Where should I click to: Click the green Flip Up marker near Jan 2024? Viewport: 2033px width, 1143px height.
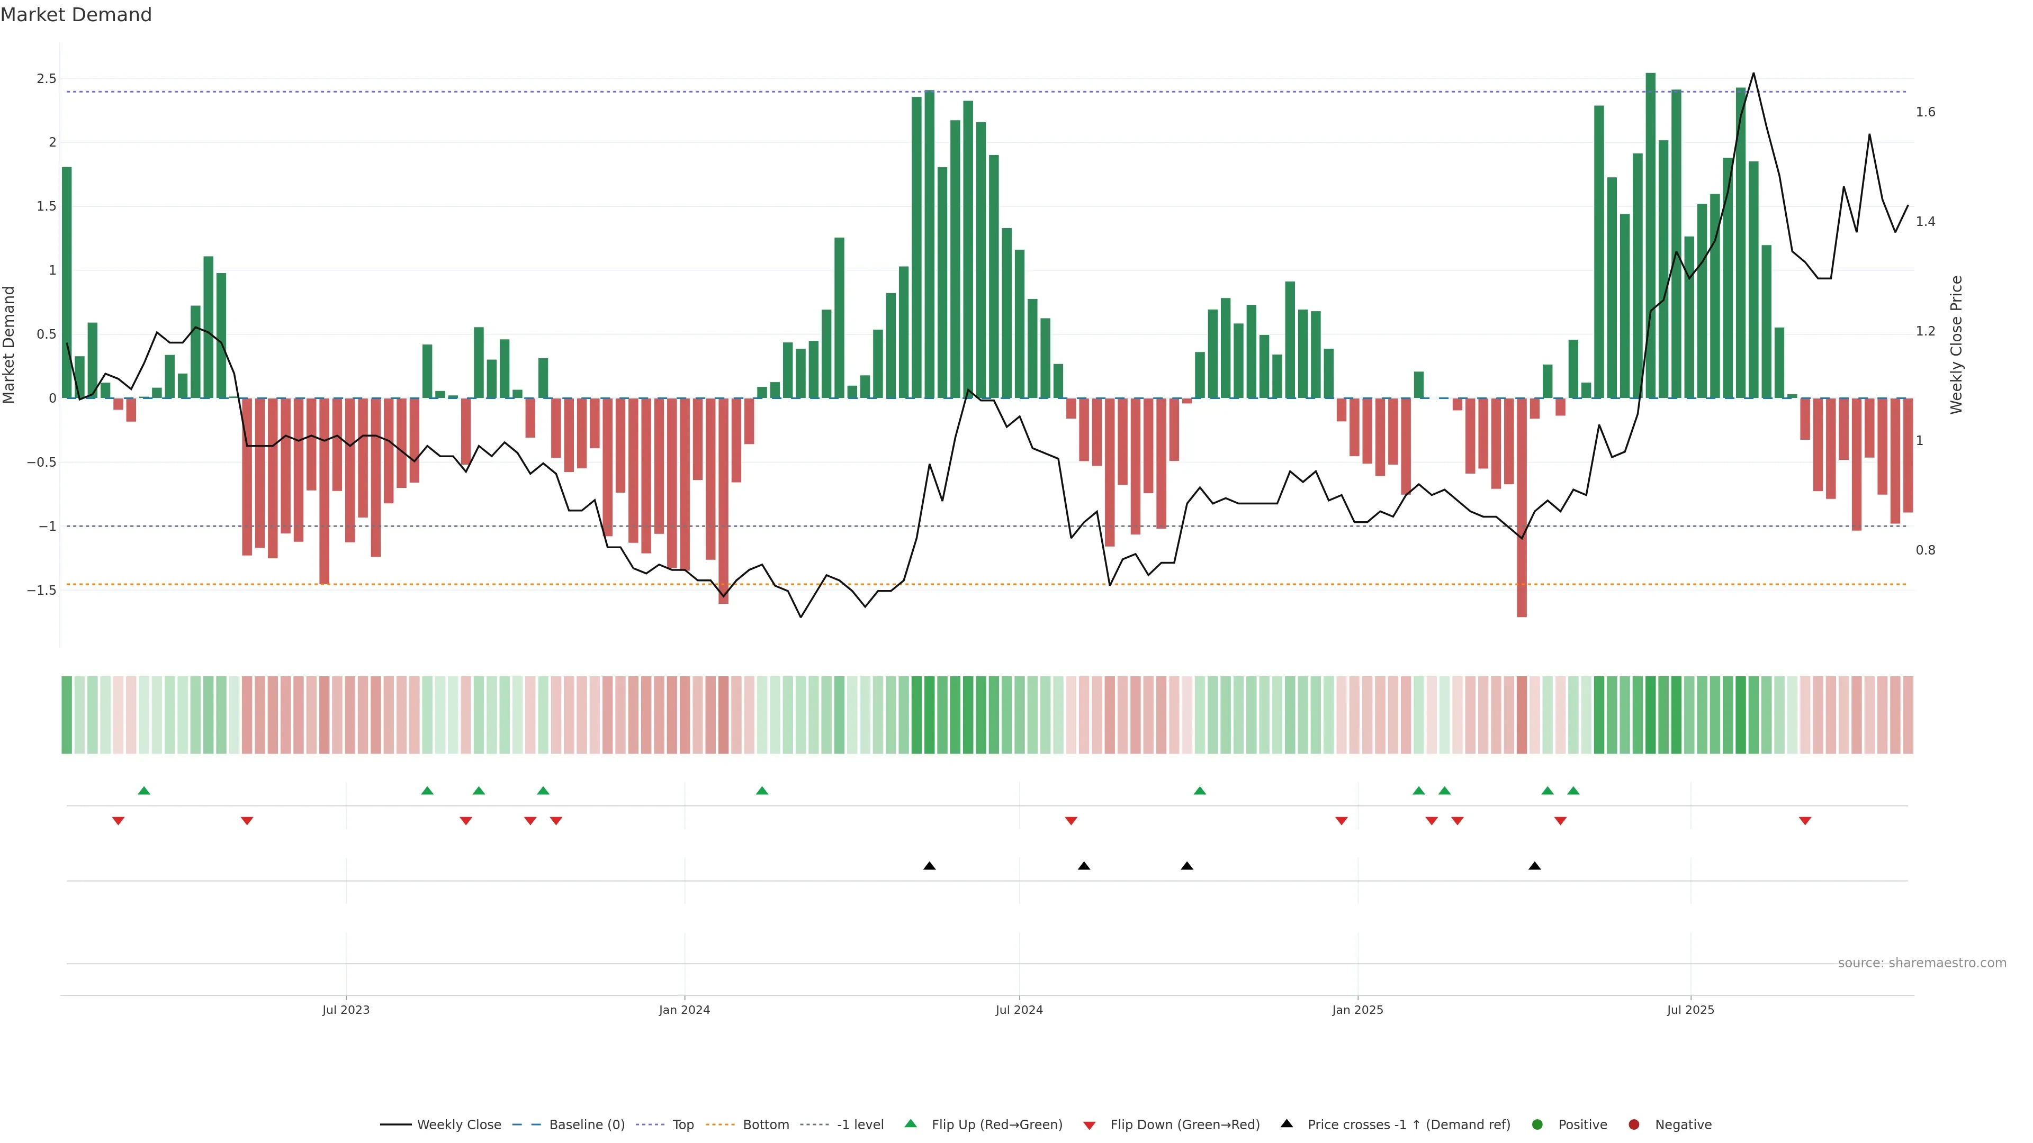[762, 791]
